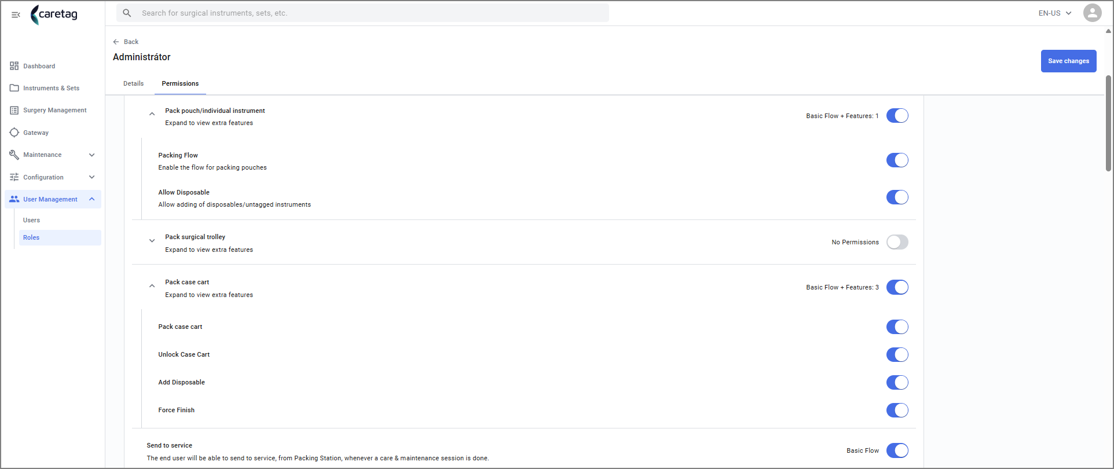
Task: Disable the Packing Flow toggle
Action: click(897, 160)
